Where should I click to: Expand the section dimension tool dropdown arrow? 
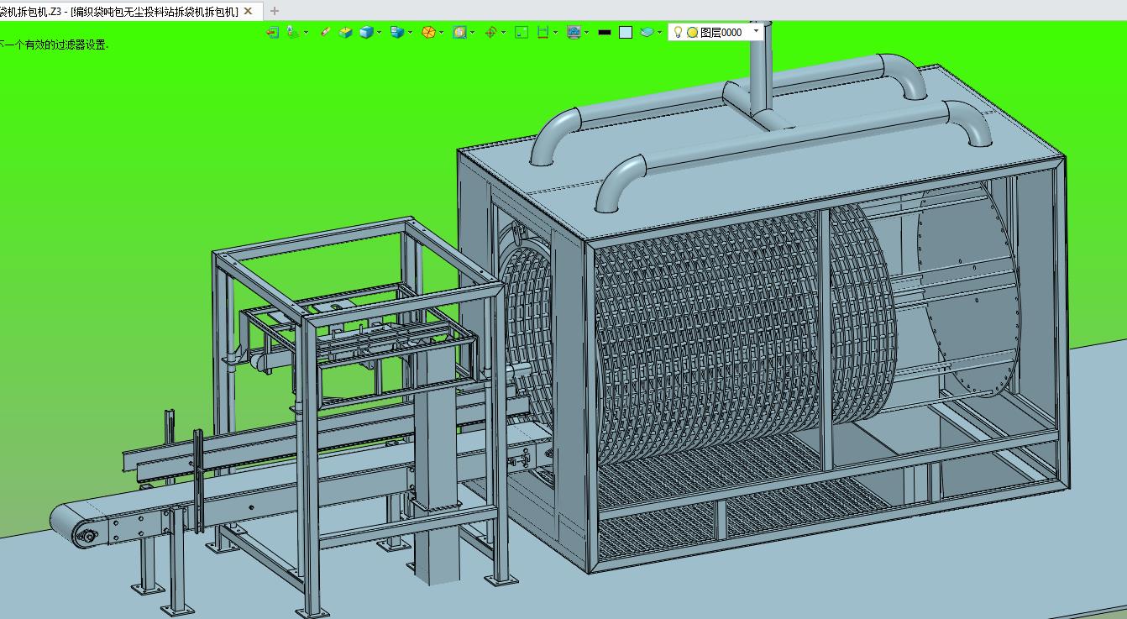pos(555,32)
